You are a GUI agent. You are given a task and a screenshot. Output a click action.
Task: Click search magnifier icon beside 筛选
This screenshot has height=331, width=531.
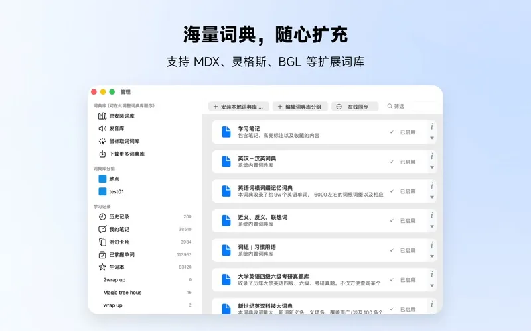tap(390, 106)
